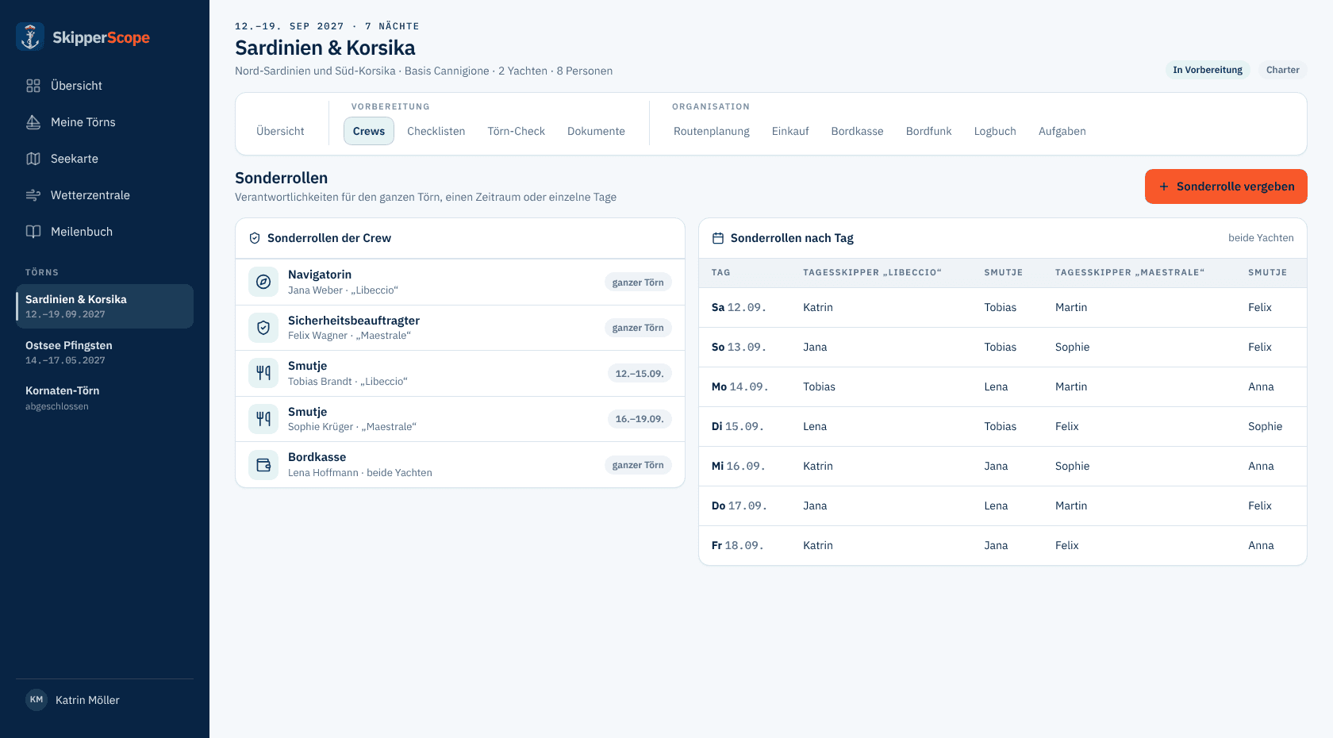This screenshot has height=738, width=1333.
Task: Click utensils icon for Smutje Tobias Brandt
Action: [x=263, y=373]
